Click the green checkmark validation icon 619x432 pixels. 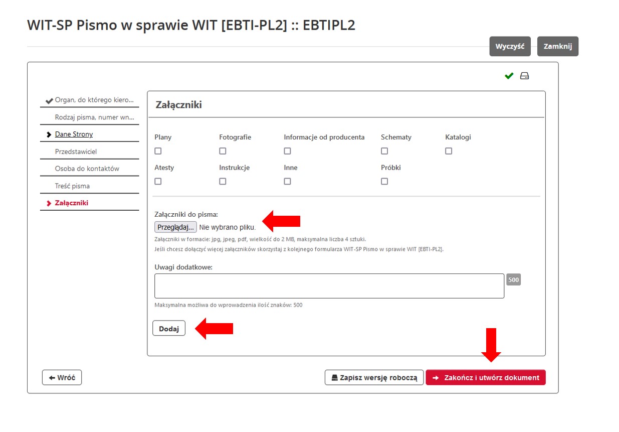tap(509, 76)
